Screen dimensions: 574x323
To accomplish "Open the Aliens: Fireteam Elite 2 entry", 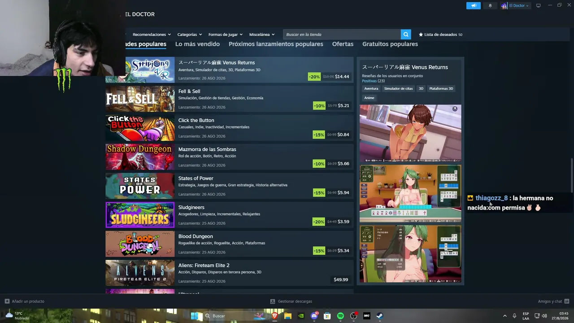I will pos(230,273).
